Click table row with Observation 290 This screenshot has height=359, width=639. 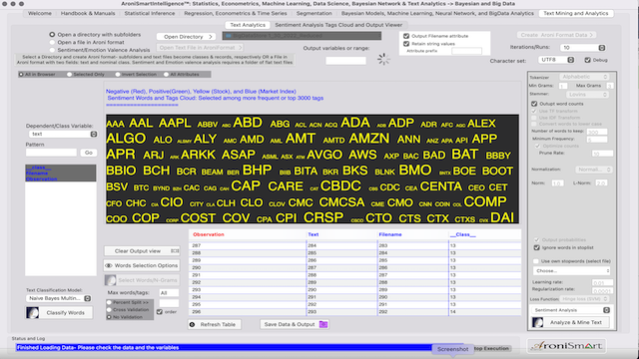click(354, 268)
